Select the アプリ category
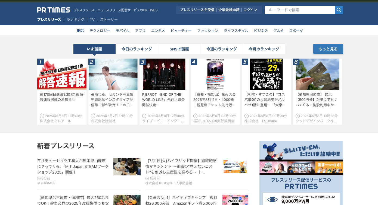 click(x=140, y=31)
